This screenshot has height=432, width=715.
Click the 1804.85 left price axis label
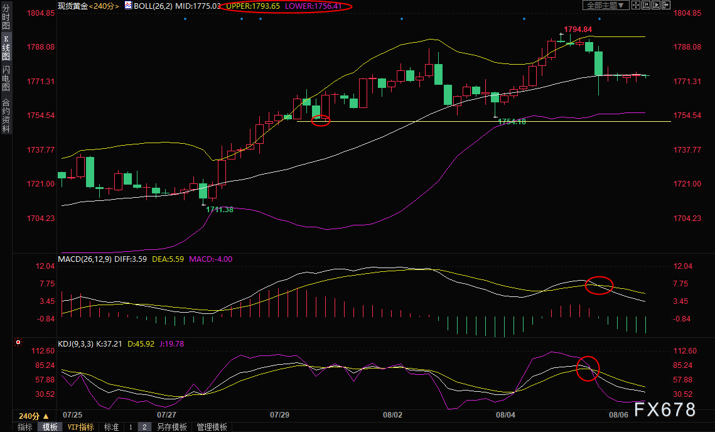click(41, 13)
